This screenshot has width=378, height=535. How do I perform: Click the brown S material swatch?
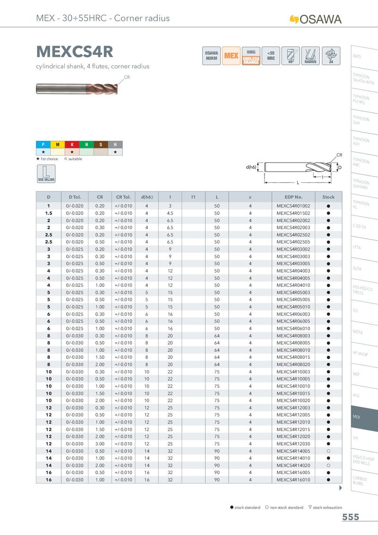pos(101,145)
